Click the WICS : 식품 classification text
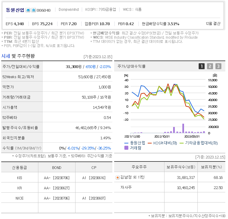This screenshot has width=228, height=219. (x=132, y=10)
